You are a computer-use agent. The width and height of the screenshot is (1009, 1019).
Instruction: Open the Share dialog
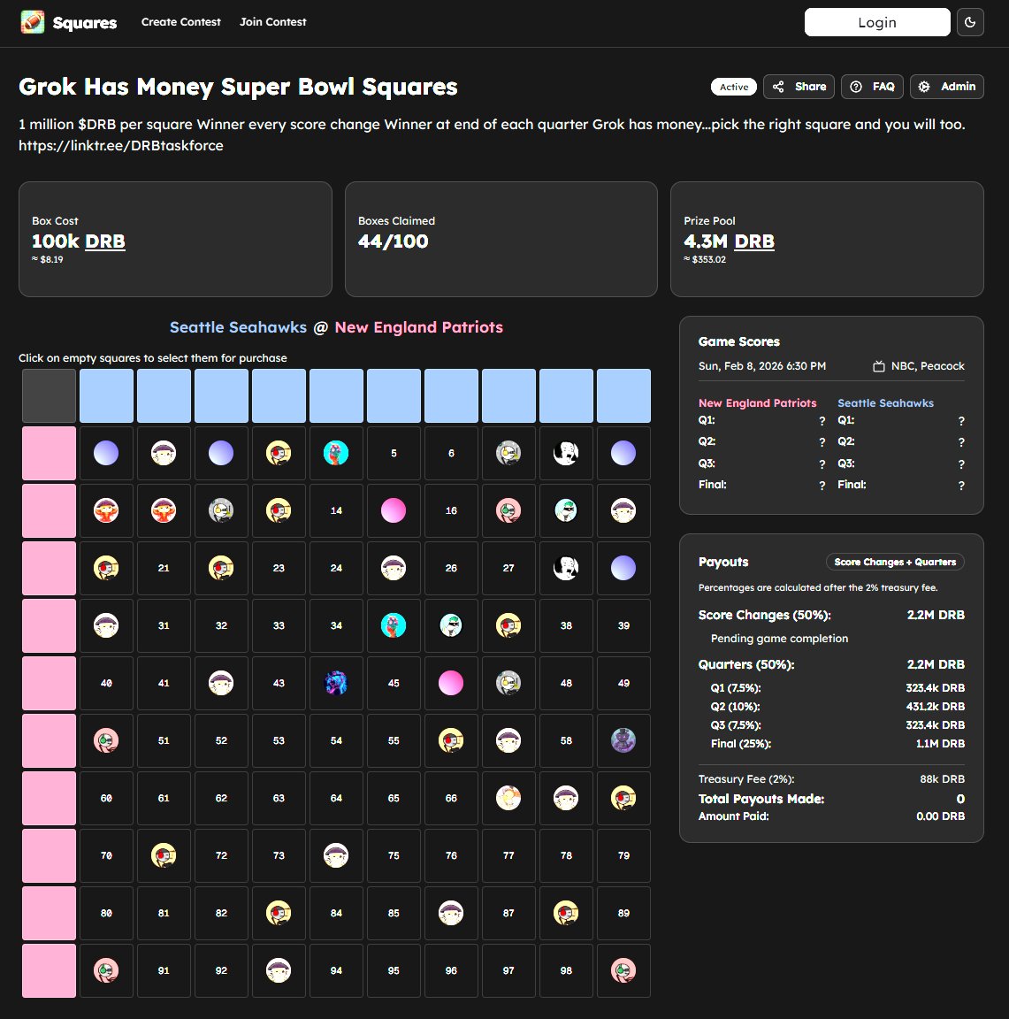798,87
